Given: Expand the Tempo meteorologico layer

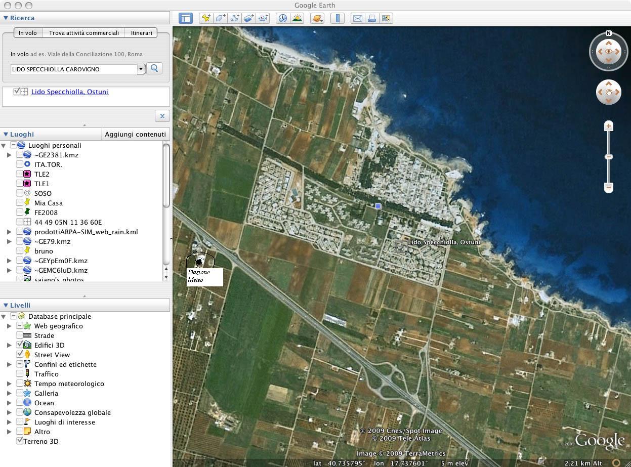Looking at the screenshot, I should (x=9, y=384).
